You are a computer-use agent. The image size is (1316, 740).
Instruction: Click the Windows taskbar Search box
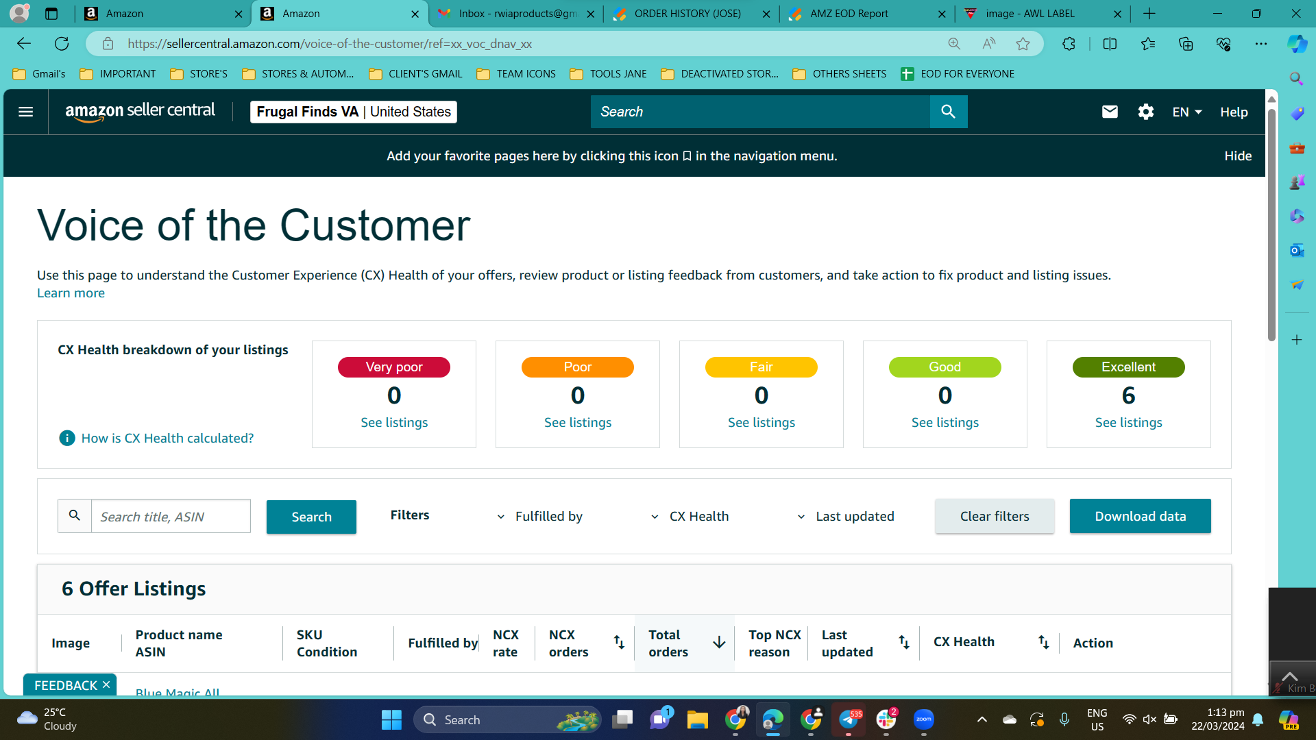click(x=507, y=719)
